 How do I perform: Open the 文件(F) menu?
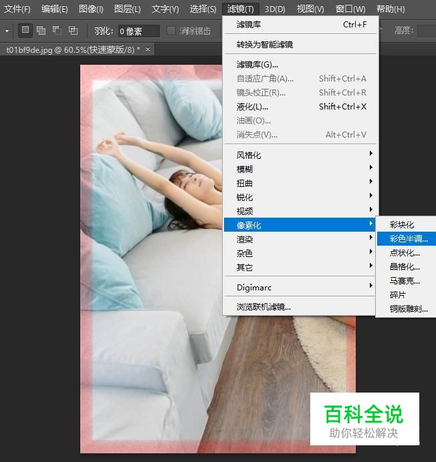click(x=17, y=9)
